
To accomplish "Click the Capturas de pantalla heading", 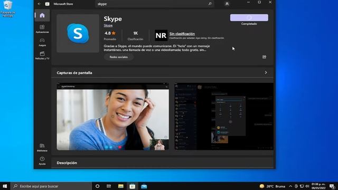I will (74, 73).
